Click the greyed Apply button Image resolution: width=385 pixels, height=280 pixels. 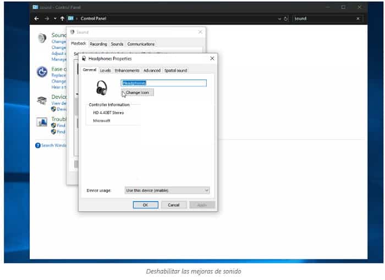[202, 205]
